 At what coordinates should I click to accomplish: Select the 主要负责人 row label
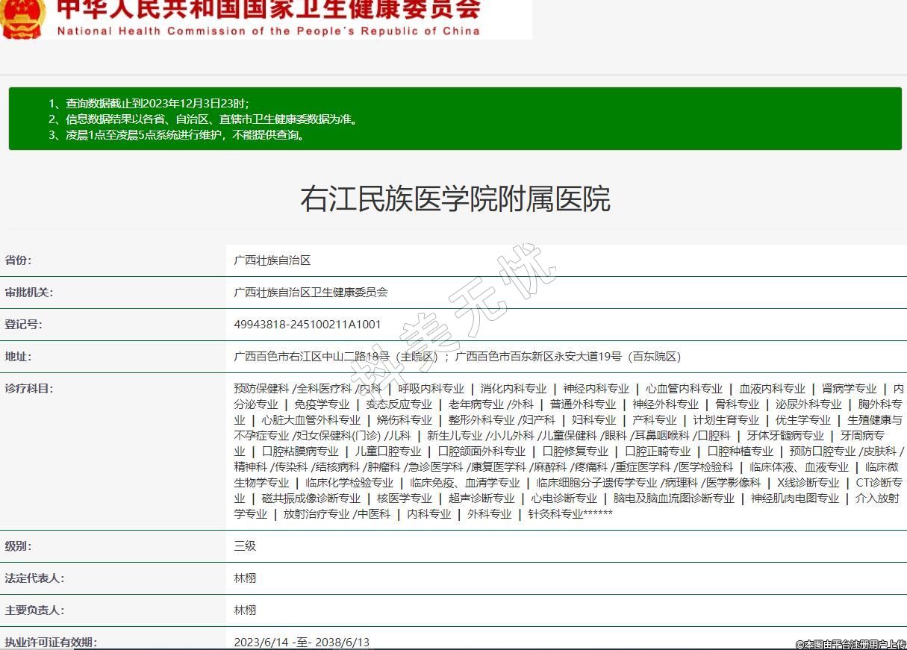(x=34, y=610)
